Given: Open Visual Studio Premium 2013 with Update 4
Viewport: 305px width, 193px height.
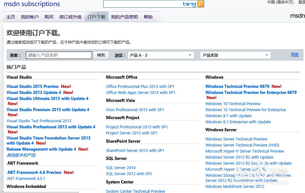Looking at the screenshot, I should (48, 110).
